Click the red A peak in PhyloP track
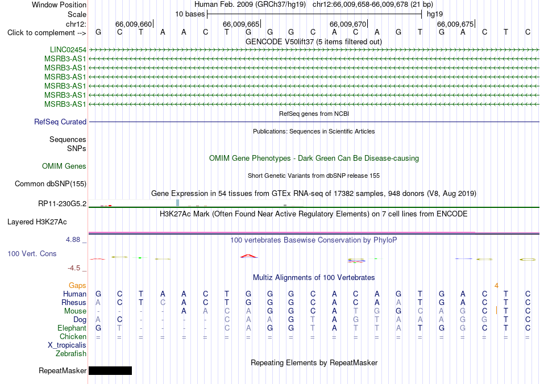Viewport: 540px width, 384px height. coord(248,256)
